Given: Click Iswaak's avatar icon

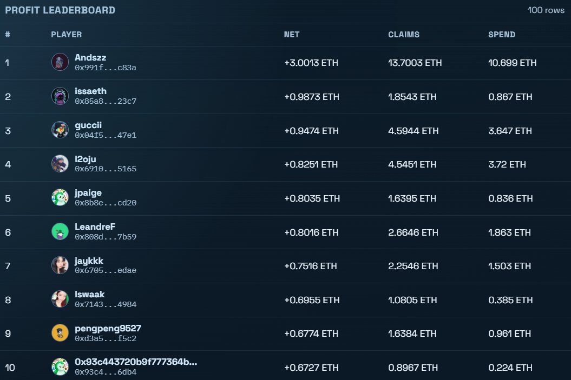Looking at the screenshot, I should [60, 299].
